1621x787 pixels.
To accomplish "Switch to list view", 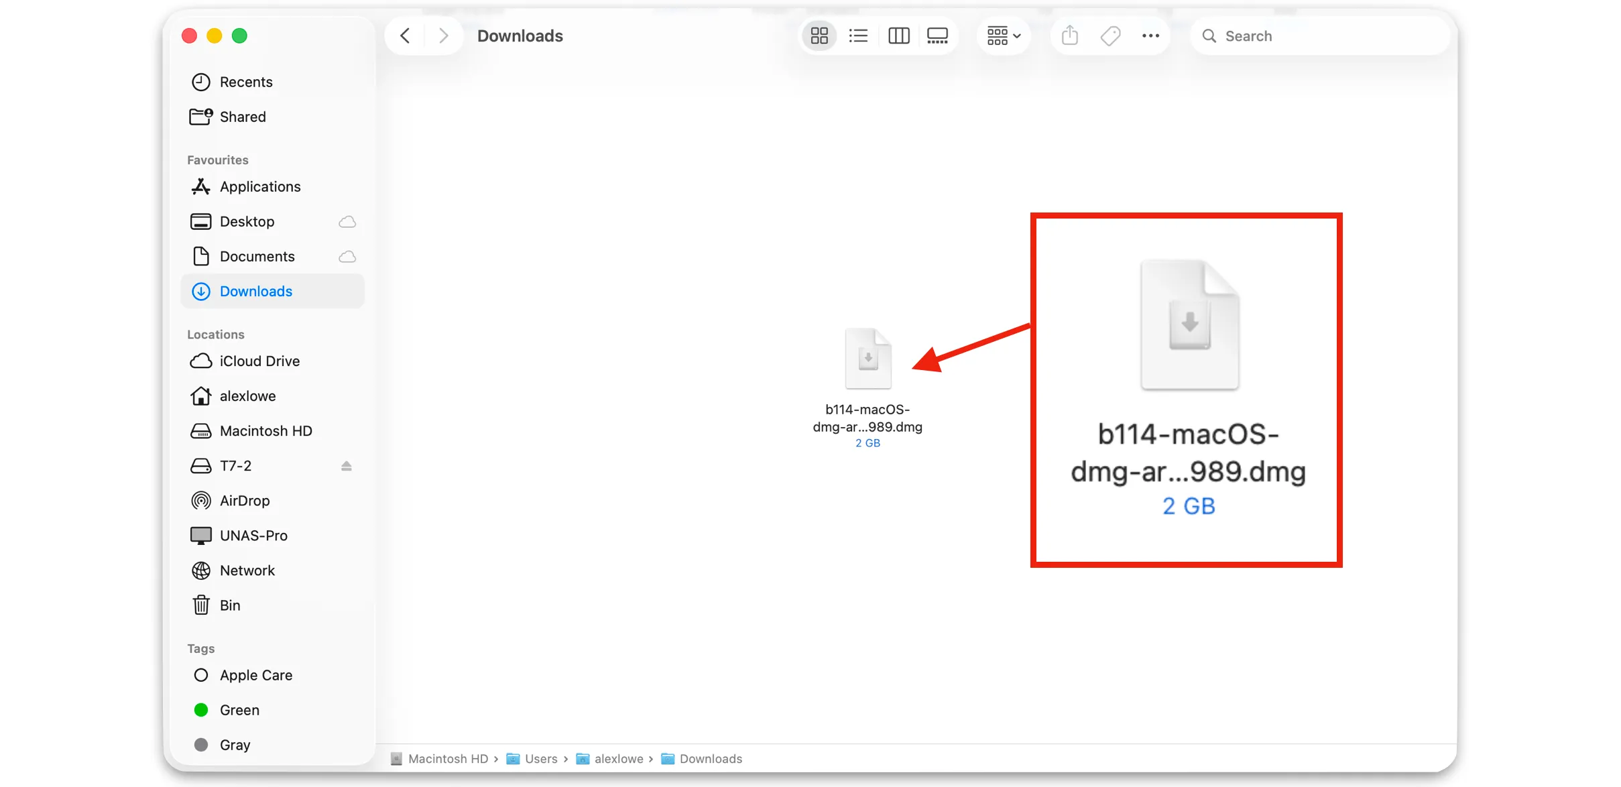I will click(x=859, y=36).
